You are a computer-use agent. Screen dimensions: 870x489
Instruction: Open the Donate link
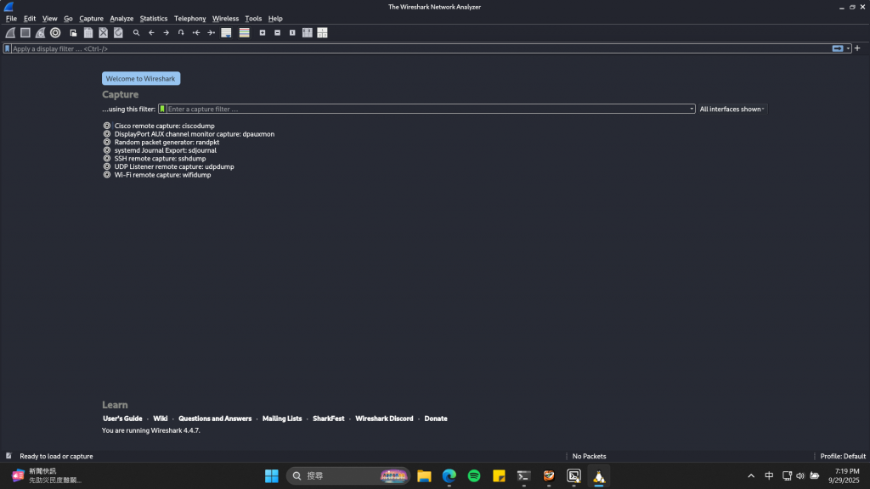pos(436,419)
